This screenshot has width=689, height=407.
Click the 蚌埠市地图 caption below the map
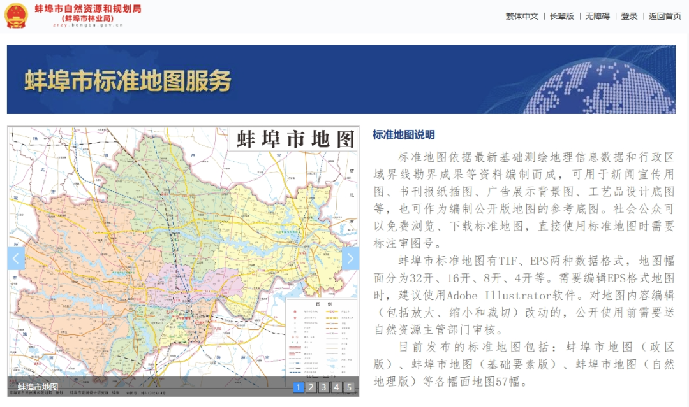pyautogui.click(x=38, y=387)
